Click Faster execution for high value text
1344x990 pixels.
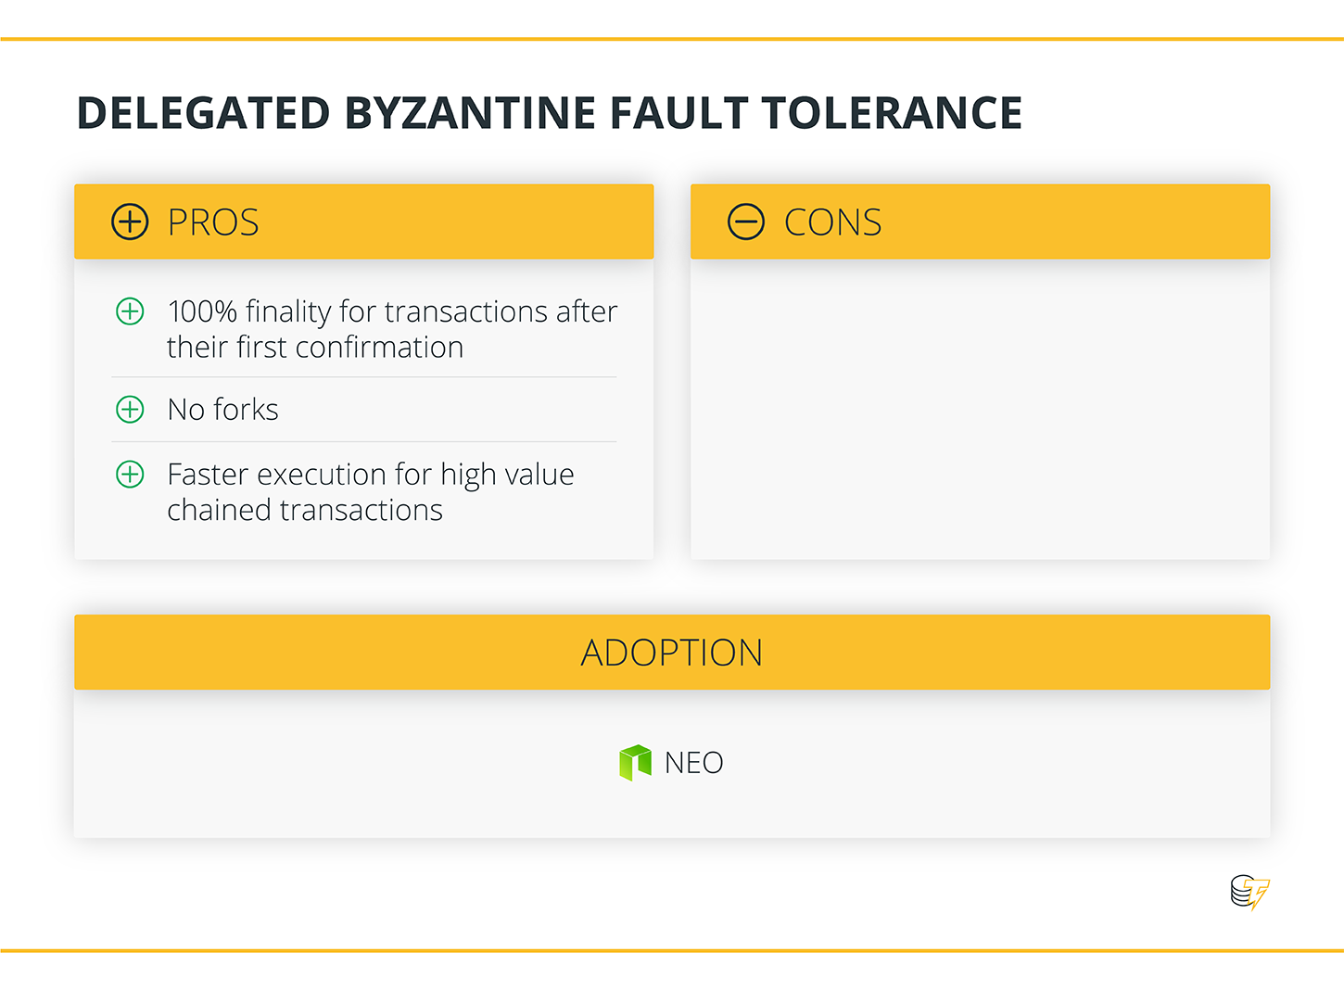coord(371,492)
